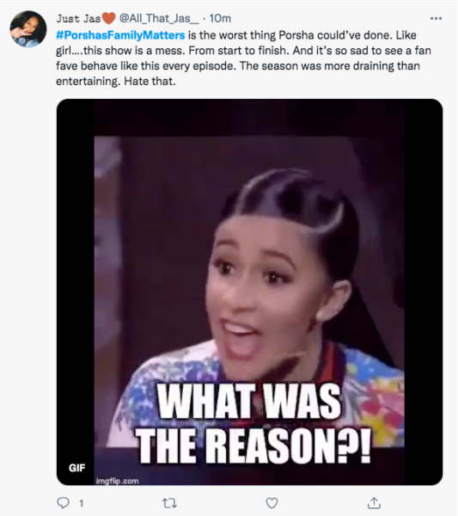458x516 pixels.
Task: Click the retweet arrows icon
Action: pos(169,503)
